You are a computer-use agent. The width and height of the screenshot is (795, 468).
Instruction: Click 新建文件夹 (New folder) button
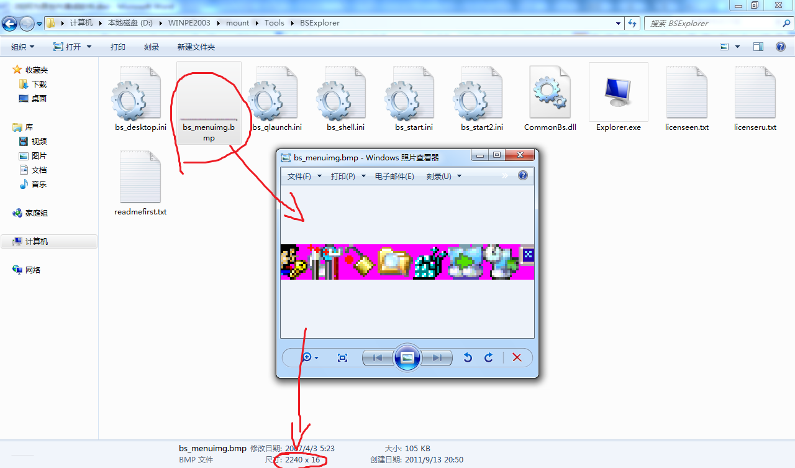pos(196,47)
